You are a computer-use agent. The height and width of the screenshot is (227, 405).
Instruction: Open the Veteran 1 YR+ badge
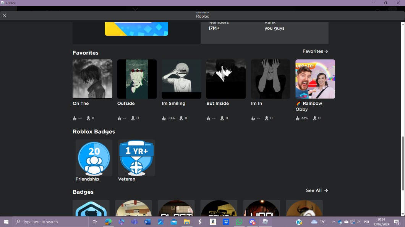tap(136, 158)
